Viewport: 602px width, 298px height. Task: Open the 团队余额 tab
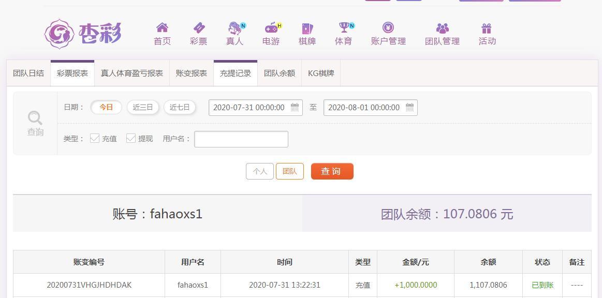coord(280,73)
